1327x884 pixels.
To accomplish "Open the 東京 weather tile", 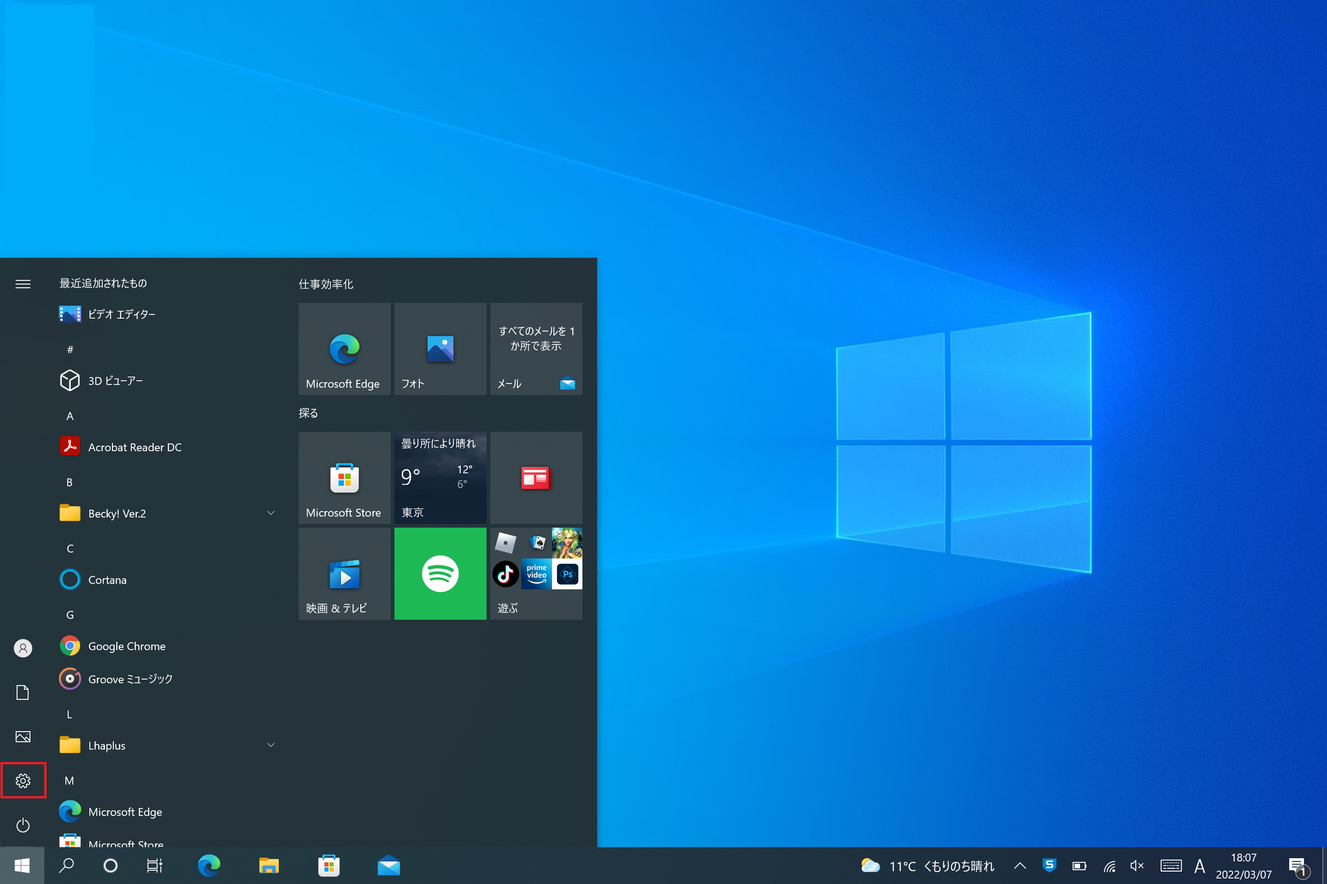I will (440, 478).
